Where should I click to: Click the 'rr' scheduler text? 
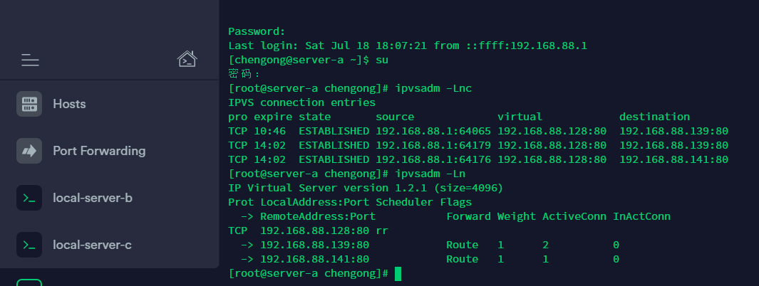click(382, 231)
